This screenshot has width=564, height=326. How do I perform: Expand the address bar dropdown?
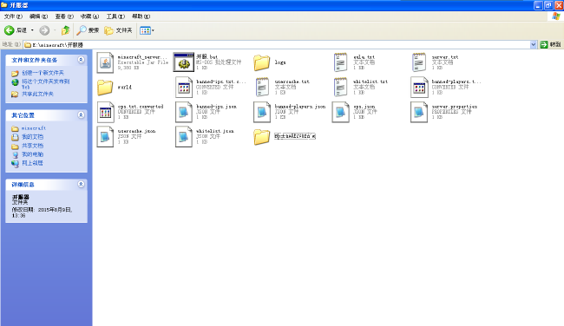pyautogui.click(x=534, y=44)
